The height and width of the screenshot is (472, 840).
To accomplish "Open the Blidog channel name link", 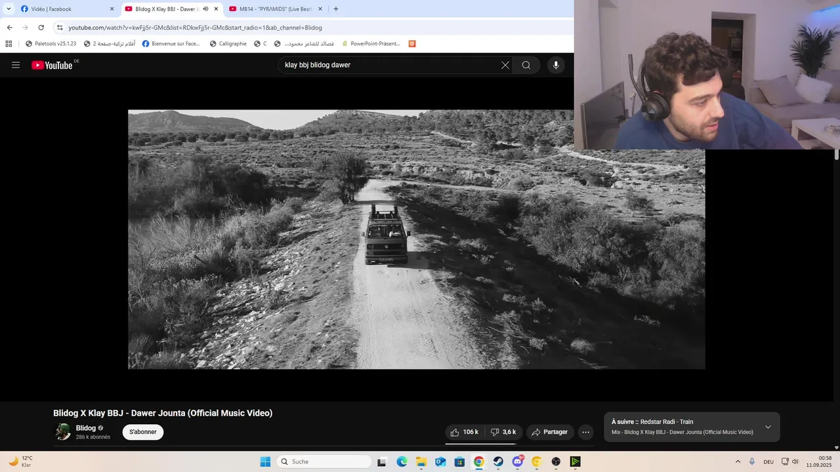I will tap(85, 428).
